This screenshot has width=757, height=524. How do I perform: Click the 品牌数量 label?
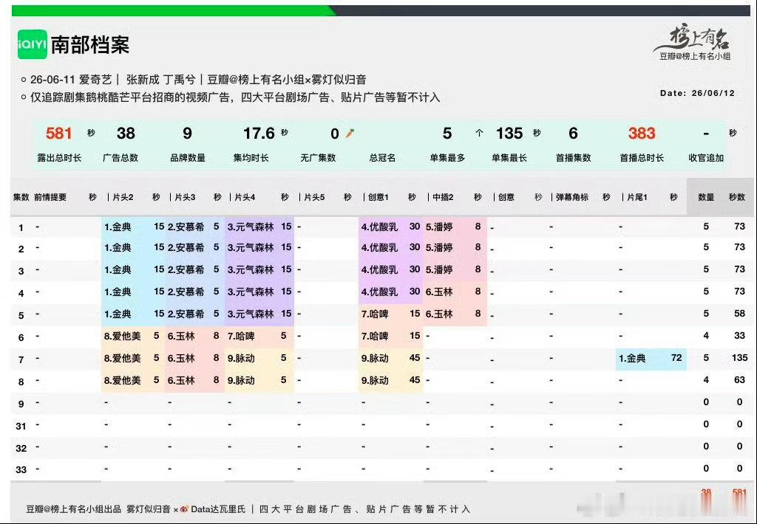click(x=187, y=158)
